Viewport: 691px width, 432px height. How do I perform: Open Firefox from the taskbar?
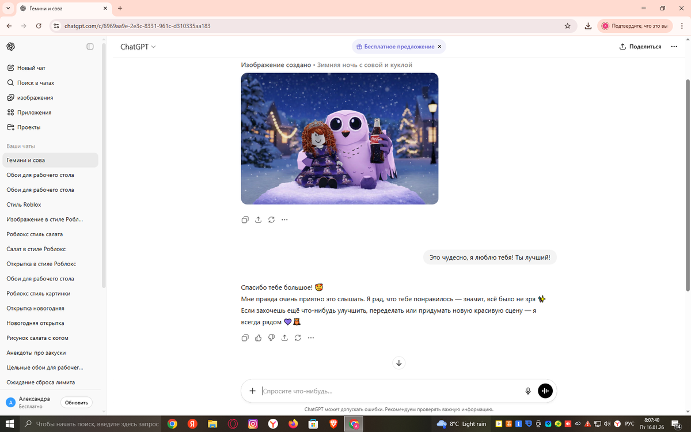[293, 424]
